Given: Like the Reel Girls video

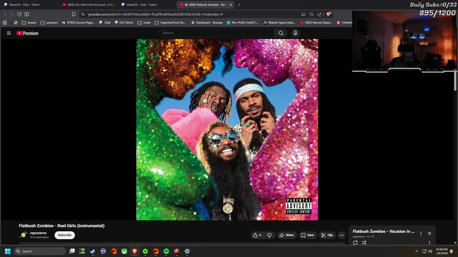Looking at the screenshot, I should [257, 235].
